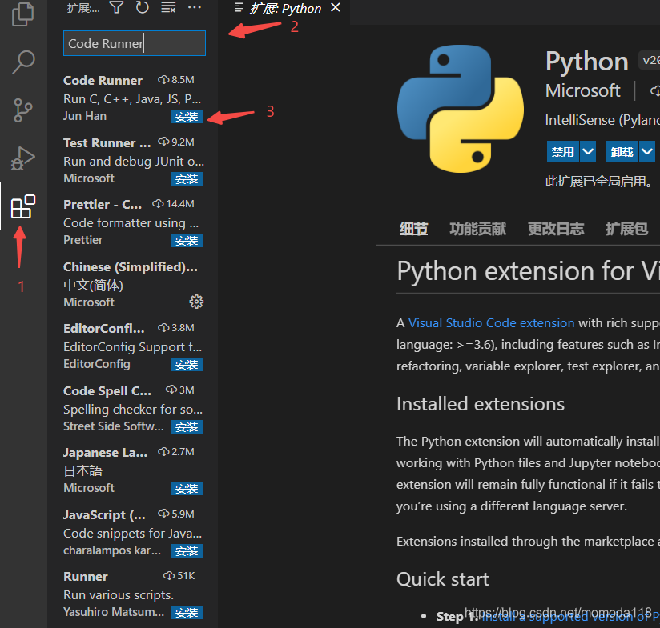The image size is (660, 628).
Task: Refresh the extensions list
Action: [143, 7]
